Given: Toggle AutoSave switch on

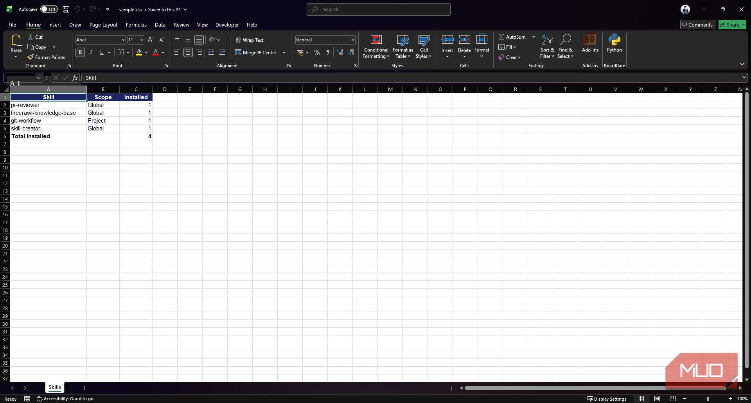Looking at the screenshot, I should 49,9.
